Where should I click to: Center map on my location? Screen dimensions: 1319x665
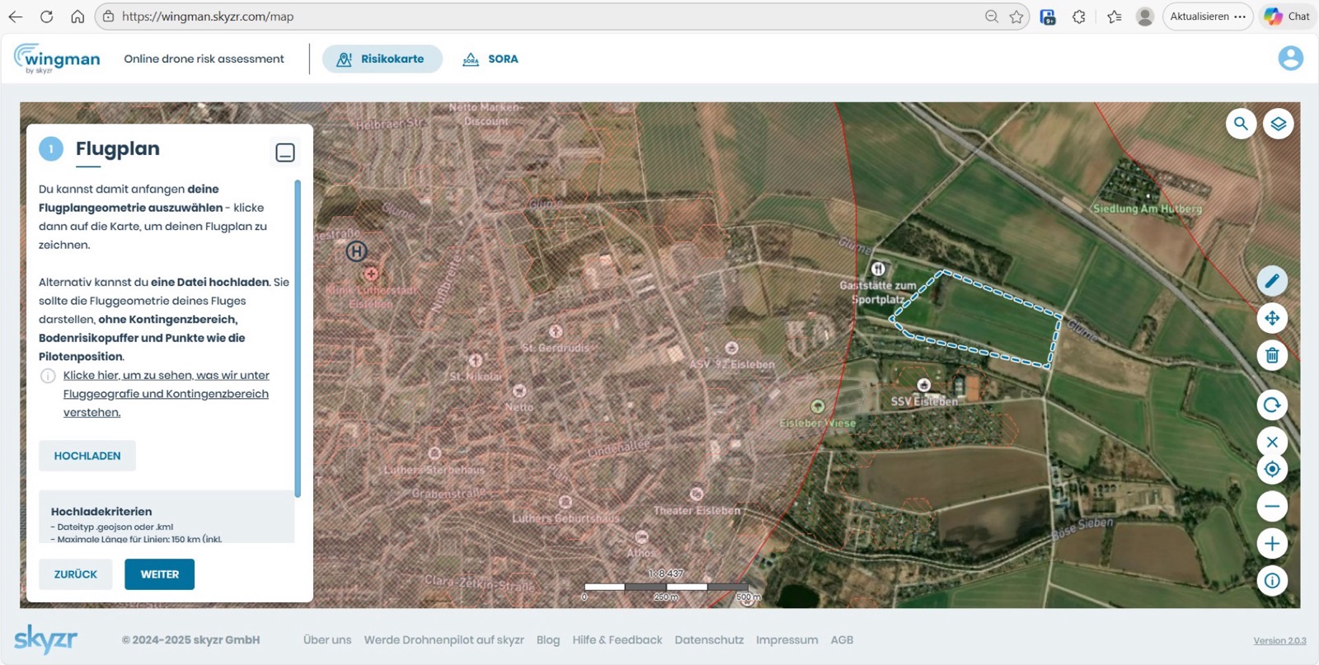pos(1272,469)
